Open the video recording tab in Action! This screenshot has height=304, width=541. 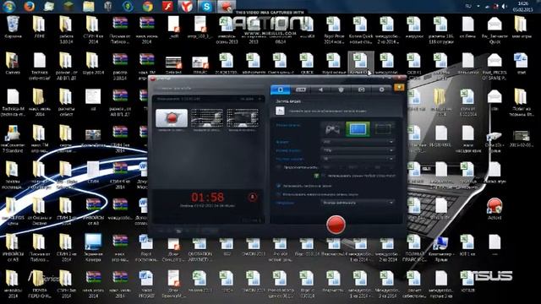(280, 90)
